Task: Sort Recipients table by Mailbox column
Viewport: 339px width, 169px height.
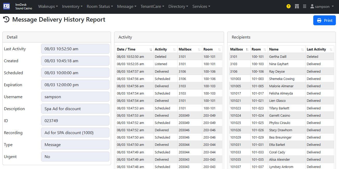Action: (x=239, y=49)
